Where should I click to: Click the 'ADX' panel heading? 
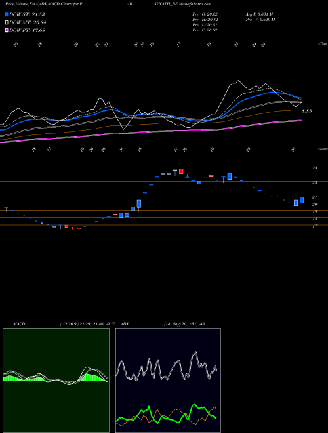point(125,324)
